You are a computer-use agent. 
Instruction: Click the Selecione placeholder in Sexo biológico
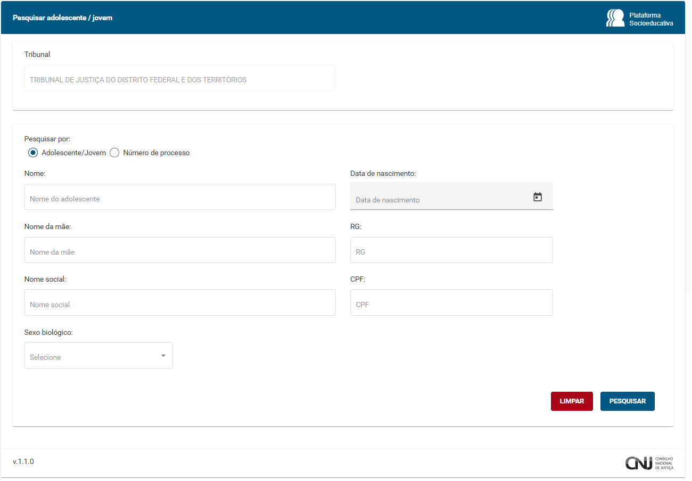45,357
